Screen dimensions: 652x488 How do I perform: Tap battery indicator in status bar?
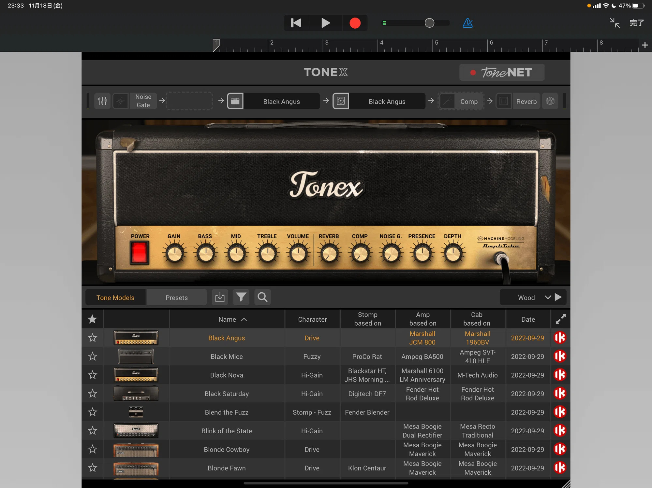(x=638, y=6)
